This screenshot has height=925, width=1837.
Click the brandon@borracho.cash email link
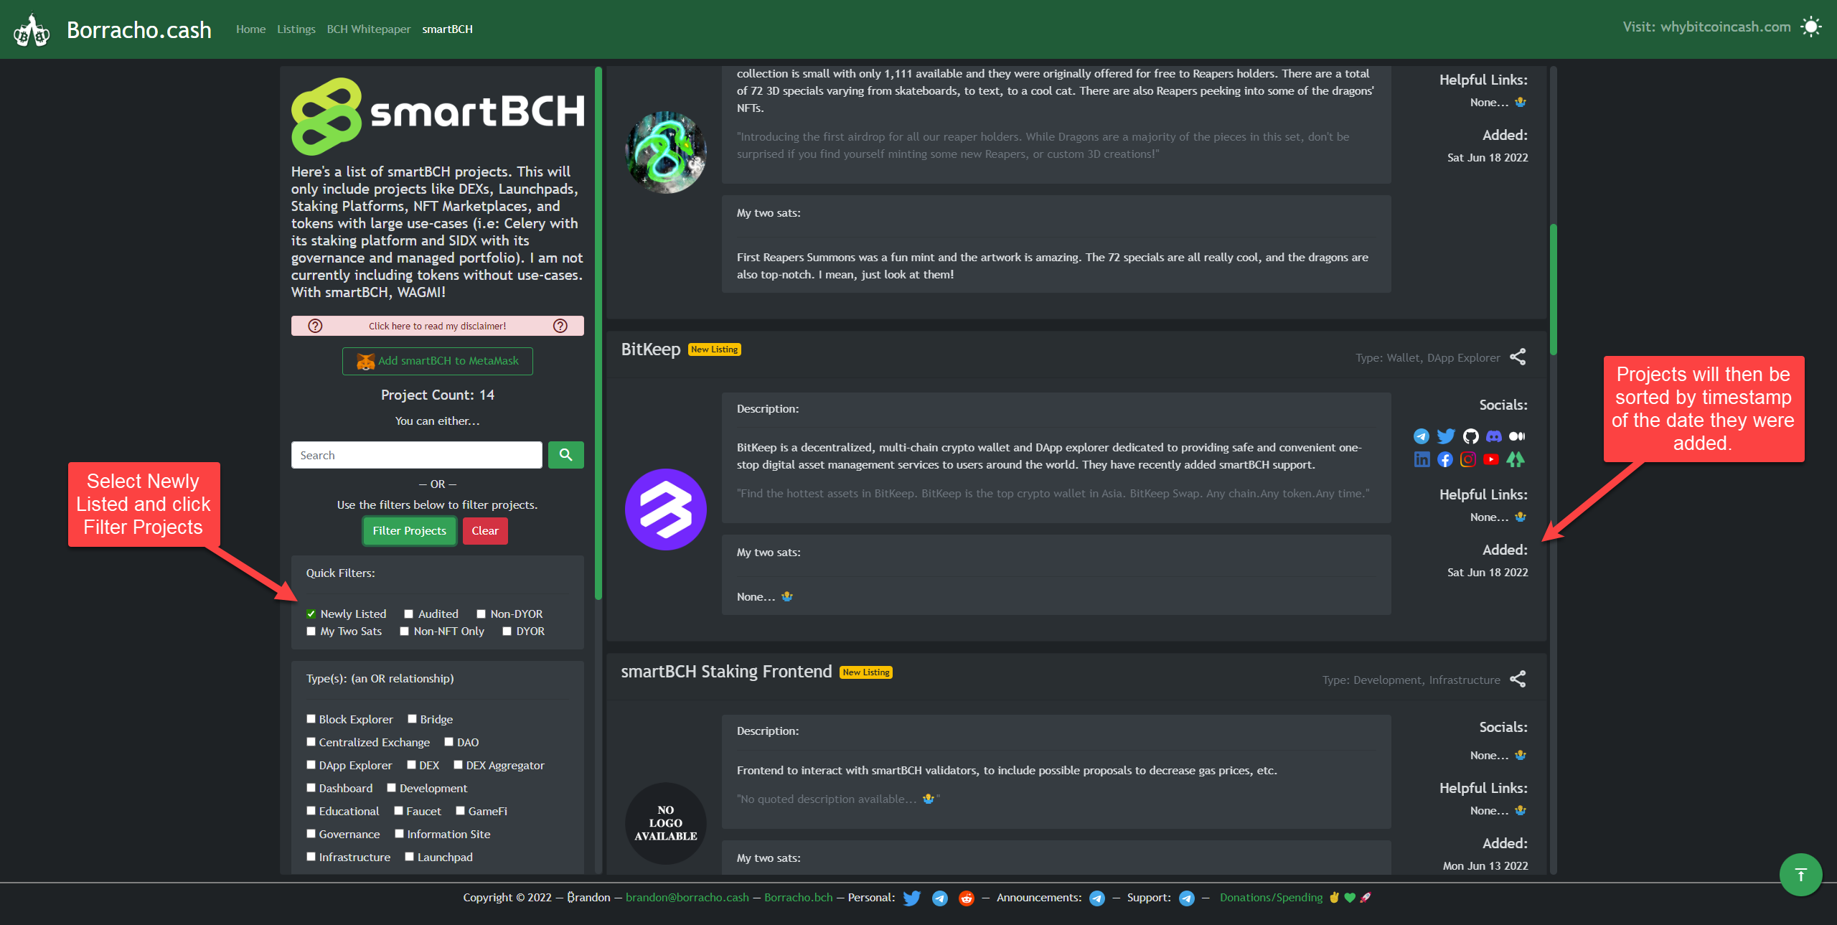point(687,898)
